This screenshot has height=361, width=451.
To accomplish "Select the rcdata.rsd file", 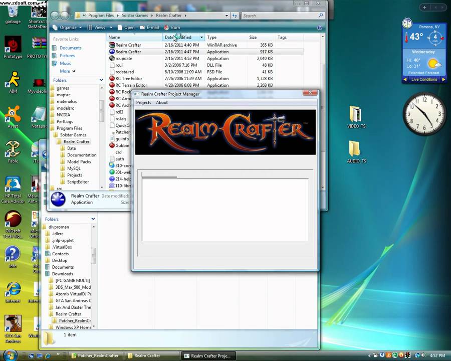I will pyautogui.click(x=124, y=72).
